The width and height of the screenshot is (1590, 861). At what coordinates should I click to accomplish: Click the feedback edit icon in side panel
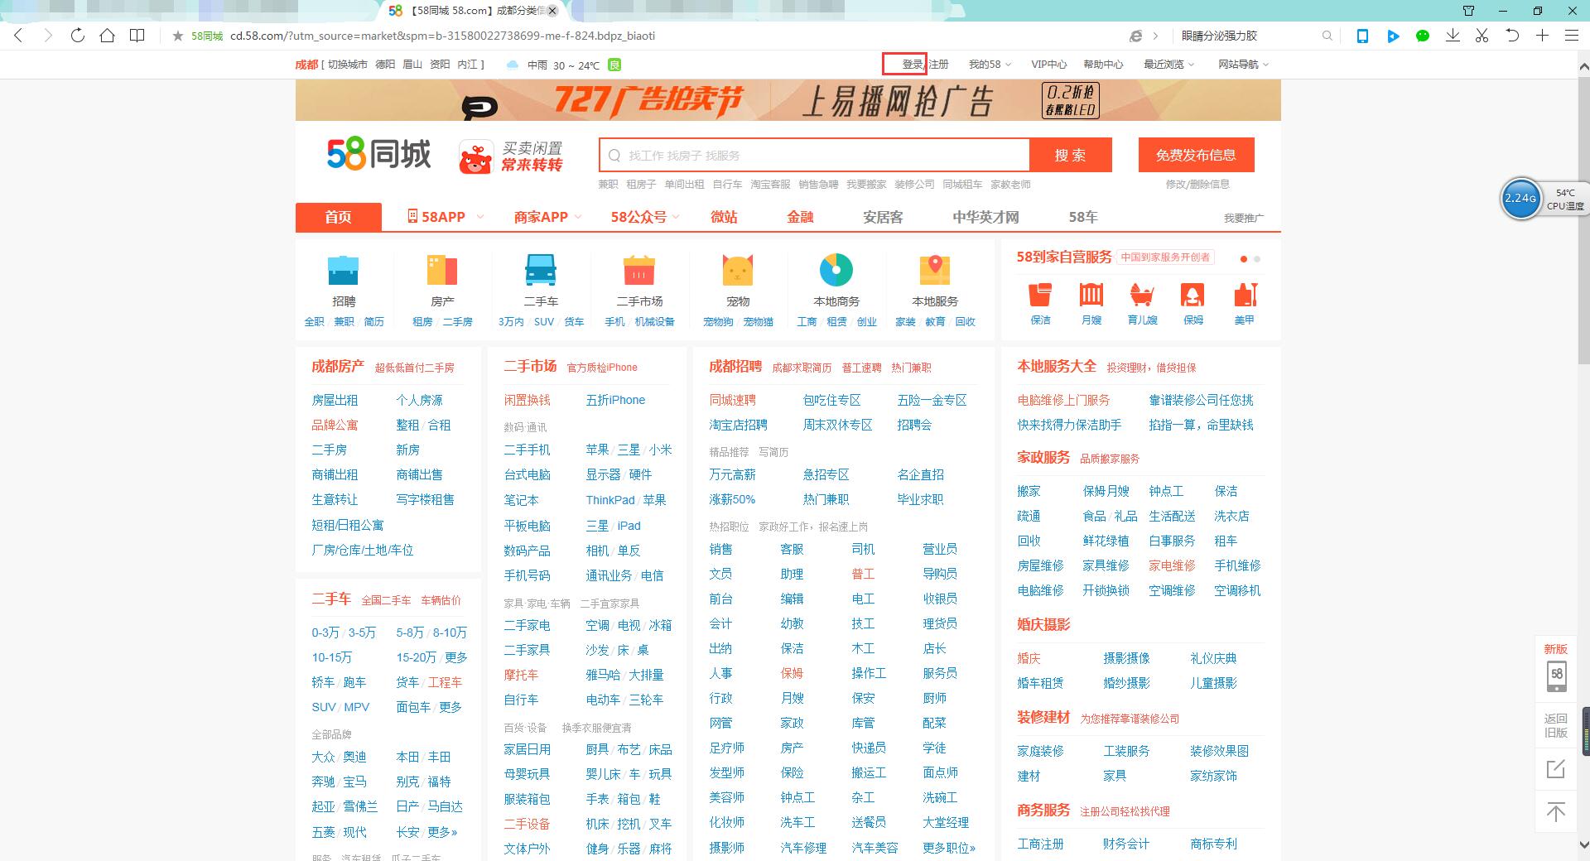pos(1556,768)
